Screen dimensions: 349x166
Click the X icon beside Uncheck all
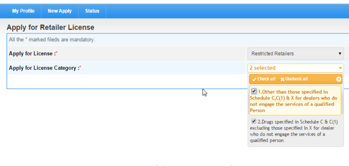click(282, 79)
